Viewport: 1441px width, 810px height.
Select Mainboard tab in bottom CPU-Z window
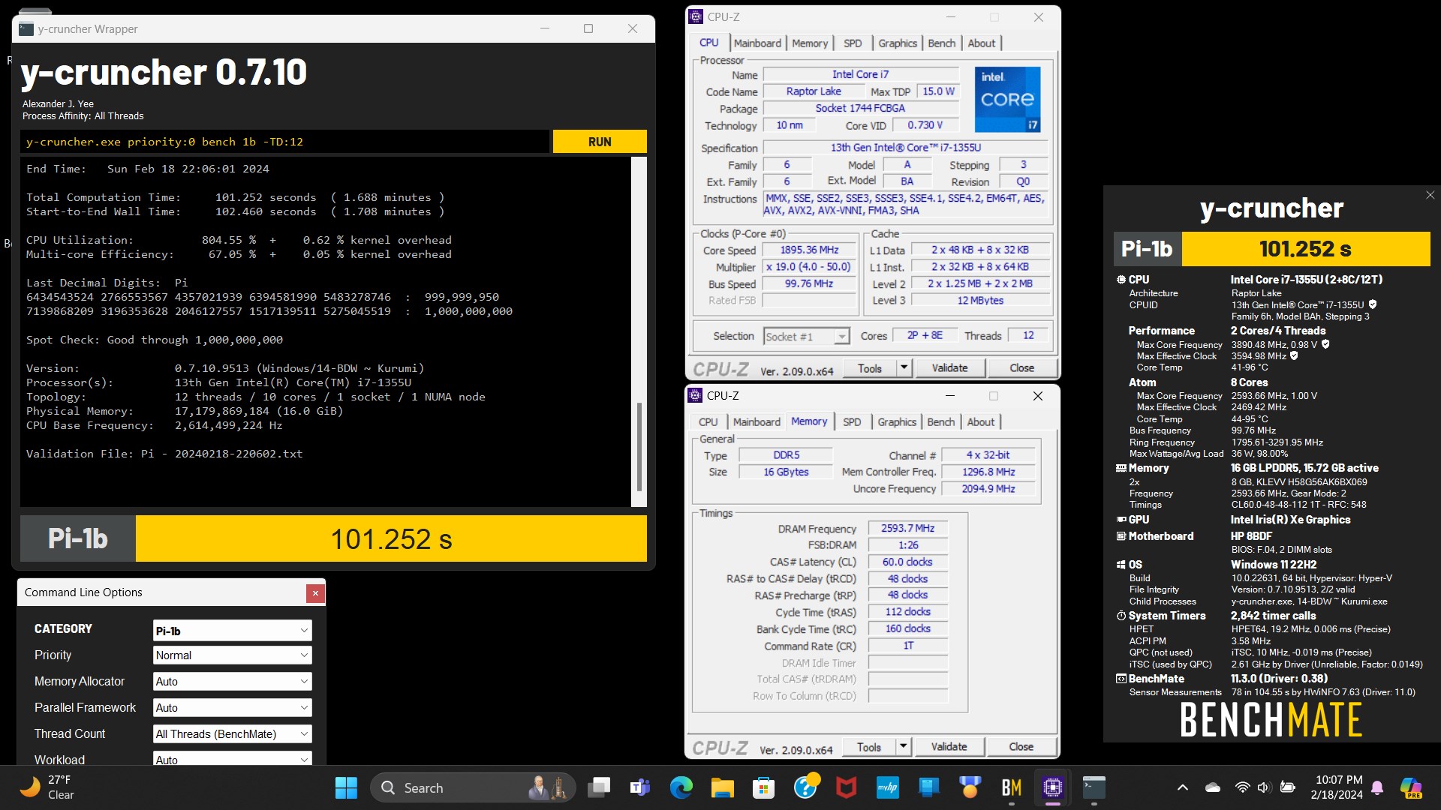757,422
